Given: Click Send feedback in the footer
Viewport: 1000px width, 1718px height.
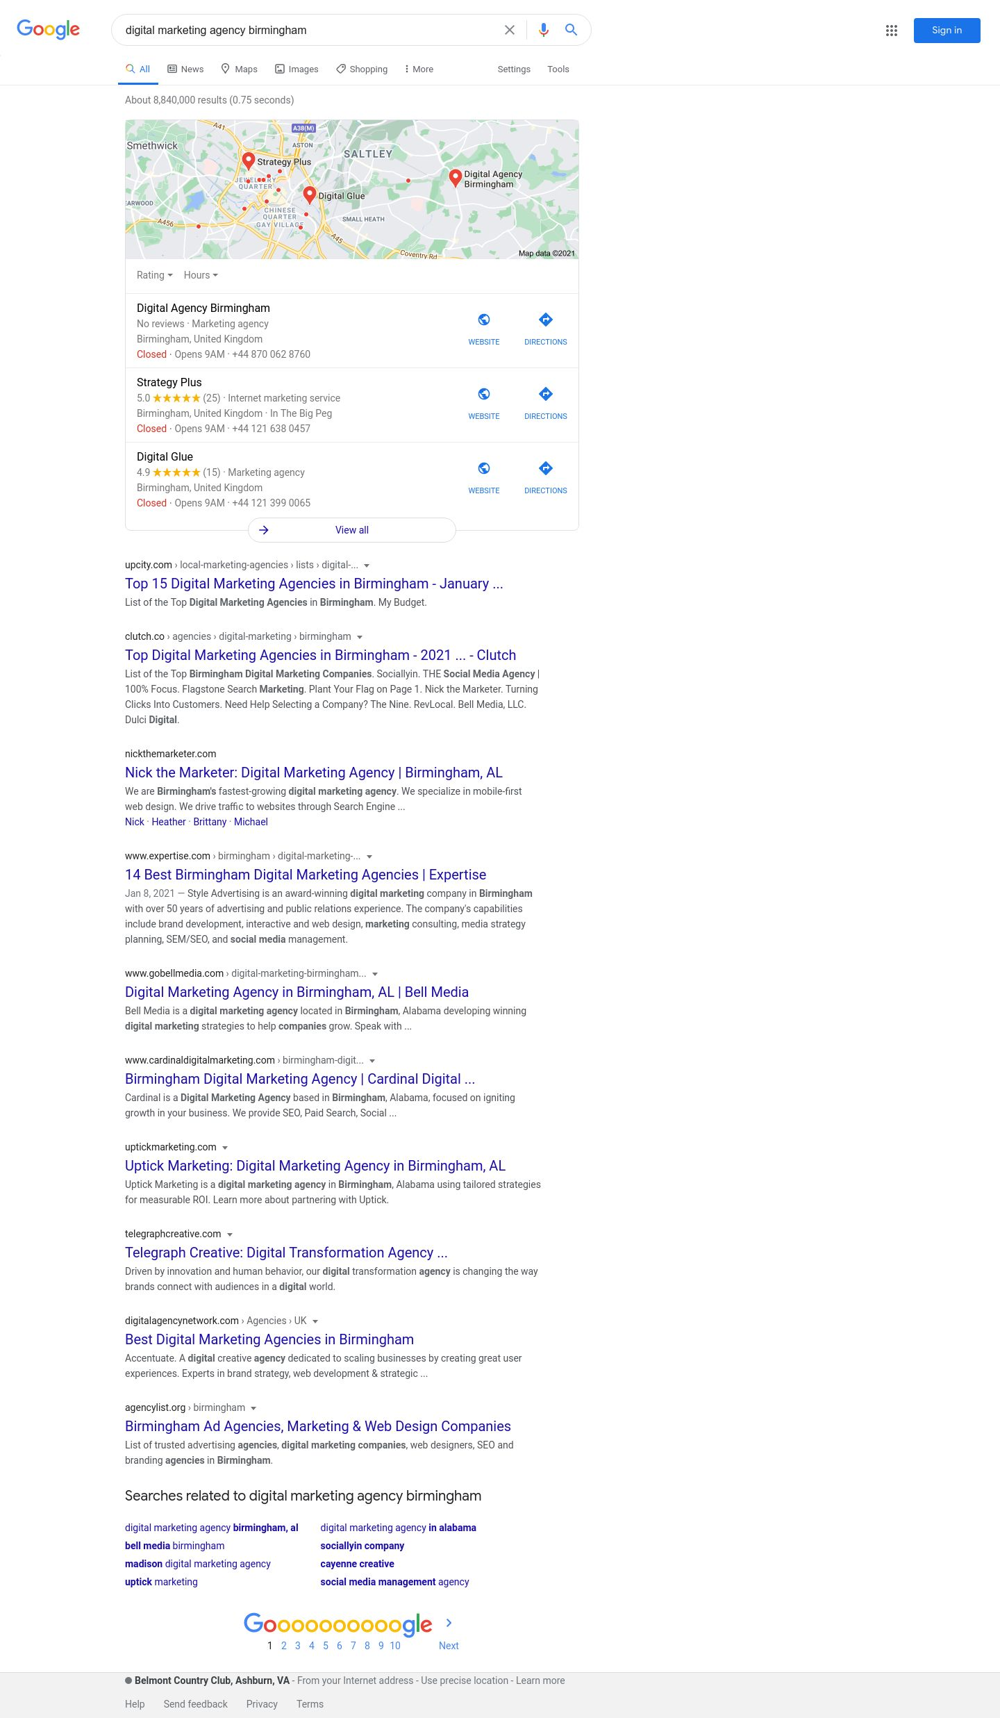Looking at the screenshot, I should [195, 1704].
